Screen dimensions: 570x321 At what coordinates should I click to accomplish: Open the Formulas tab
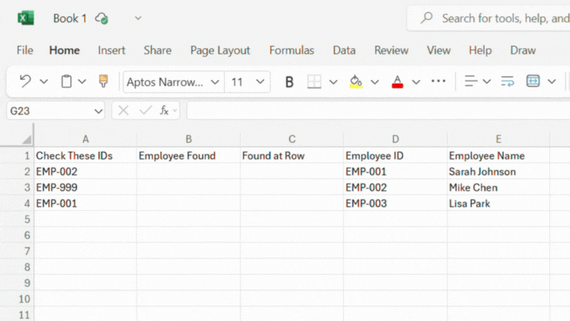[292, 51]
